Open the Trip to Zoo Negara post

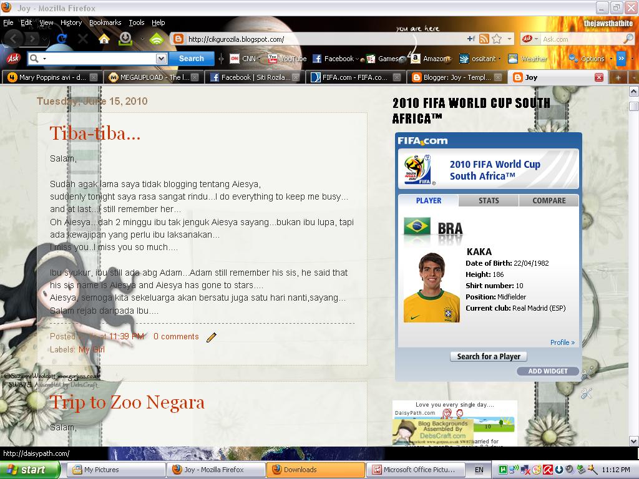(127, 402)
